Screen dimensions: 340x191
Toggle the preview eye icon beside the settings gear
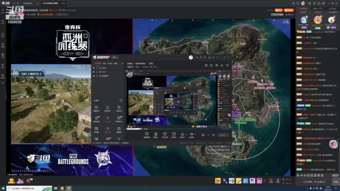pos(208,135)
